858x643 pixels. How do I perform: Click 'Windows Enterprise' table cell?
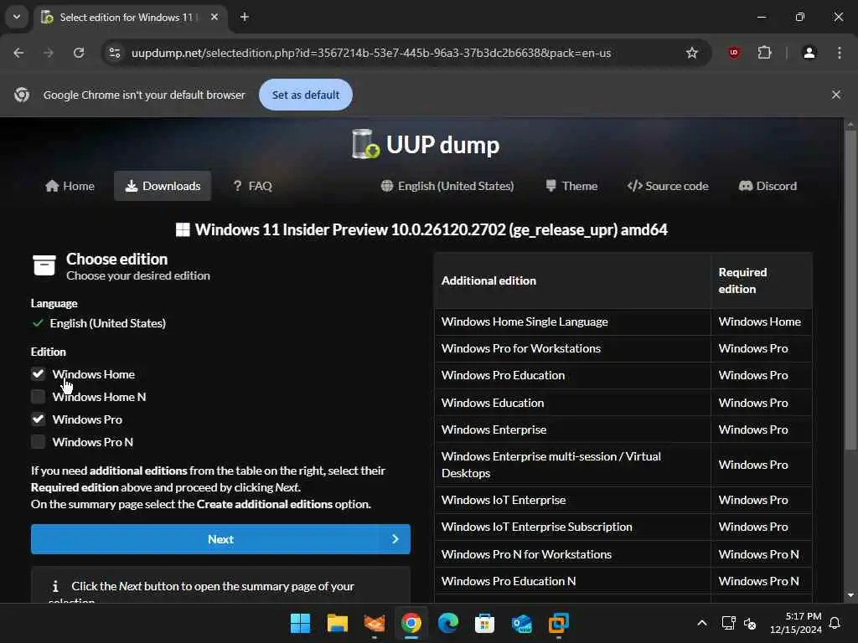(x=573, y=430)
